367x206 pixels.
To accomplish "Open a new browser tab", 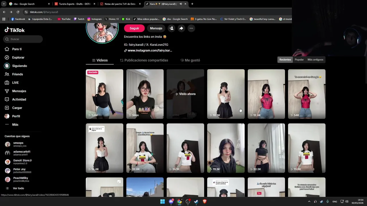I will 192,4.
